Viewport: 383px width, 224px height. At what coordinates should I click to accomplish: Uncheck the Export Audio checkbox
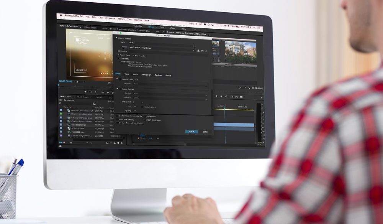click(133, 56)
